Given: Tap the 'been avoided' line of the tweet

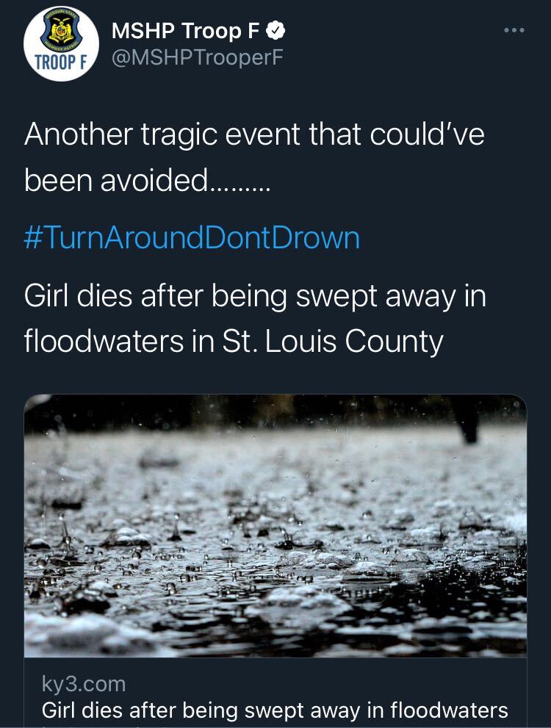Looking at the screenshot, I should click(147, 179).
